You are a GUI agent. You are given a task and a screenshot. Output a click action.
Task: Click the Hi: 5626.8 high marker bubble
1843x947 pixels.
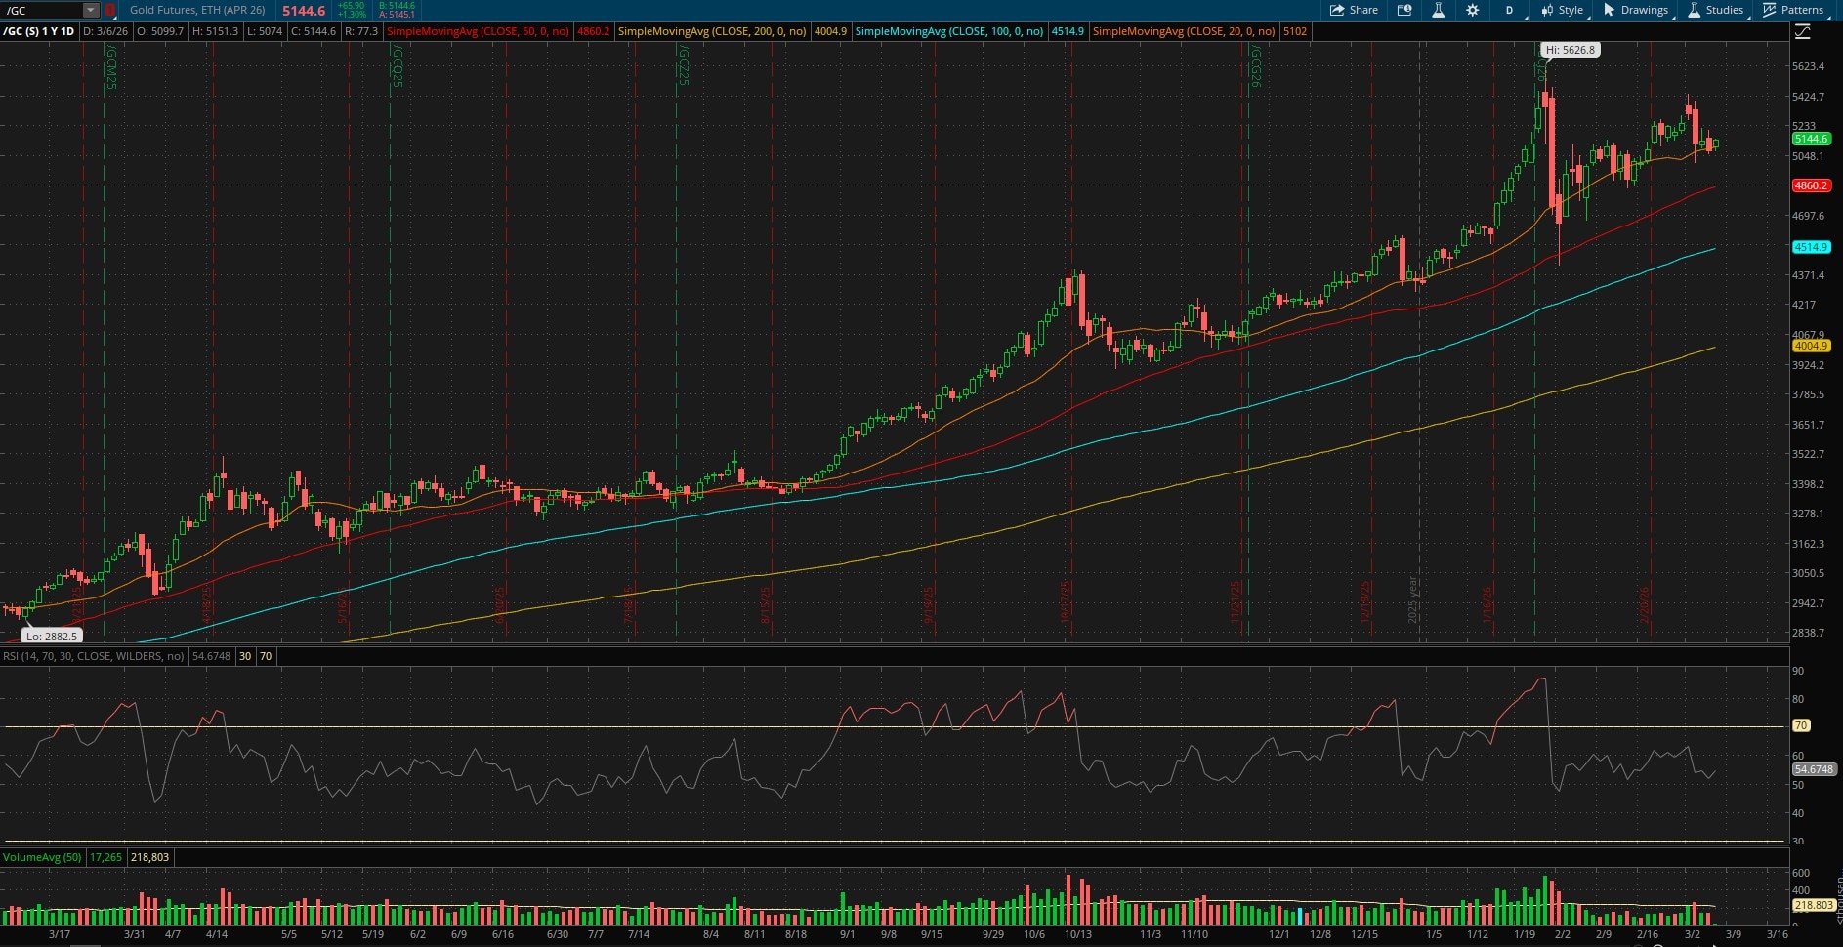(x=1571, y=48)
